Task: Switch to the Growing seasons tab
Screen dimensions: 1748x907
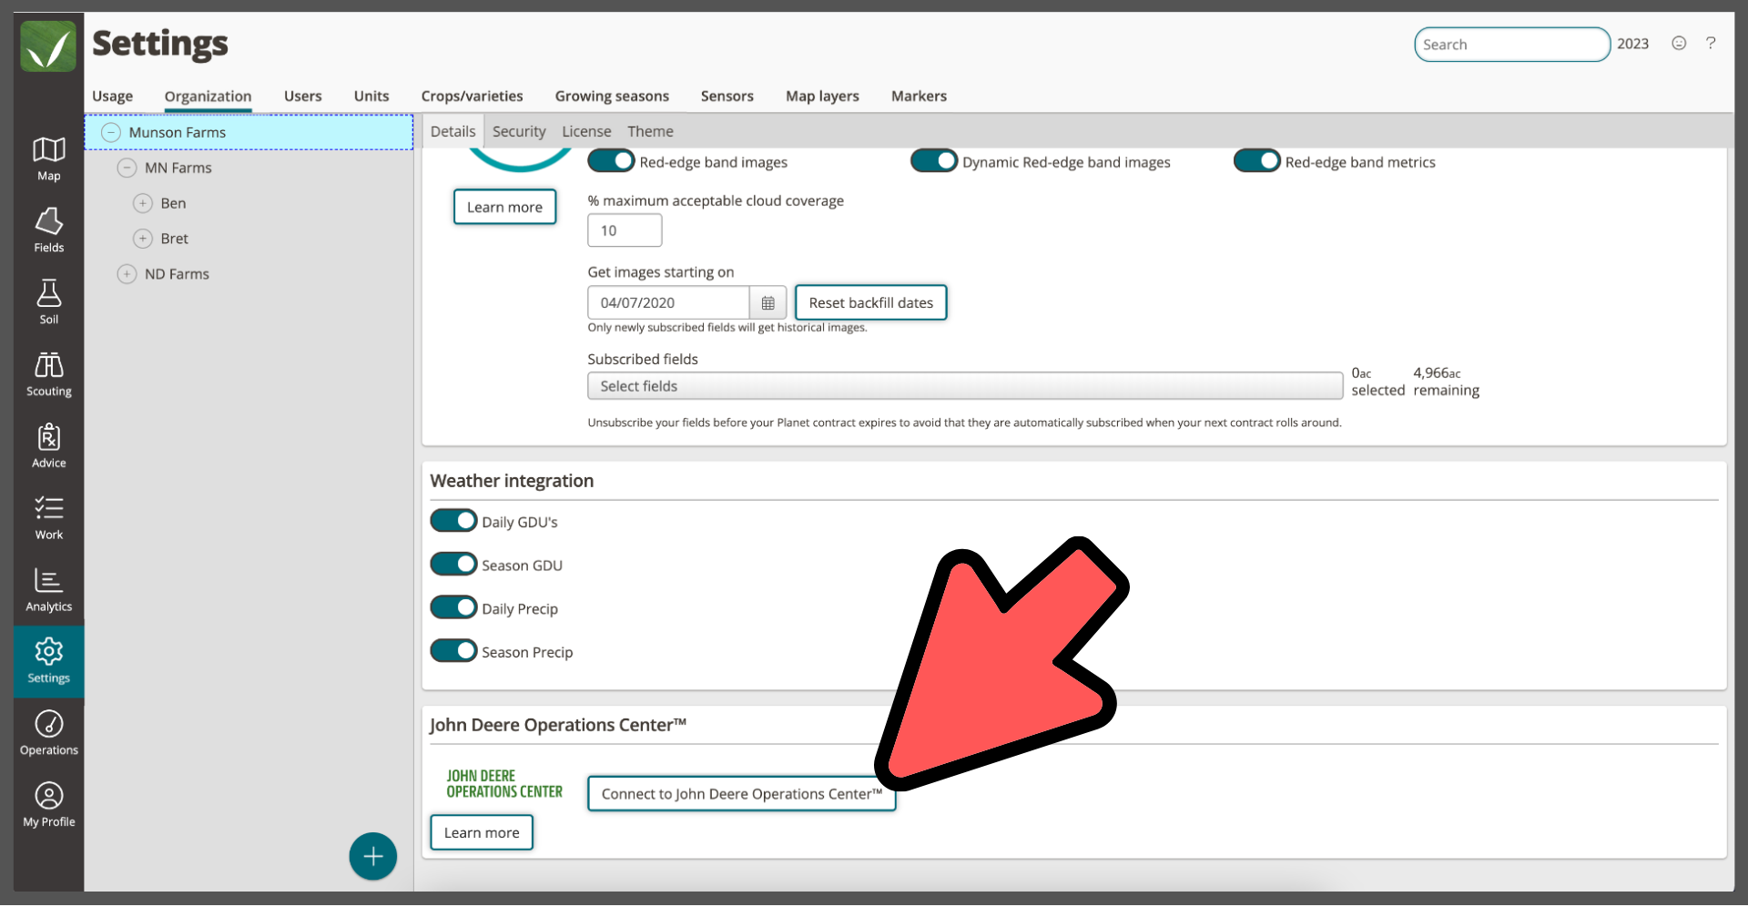Action: coord(612,97)
